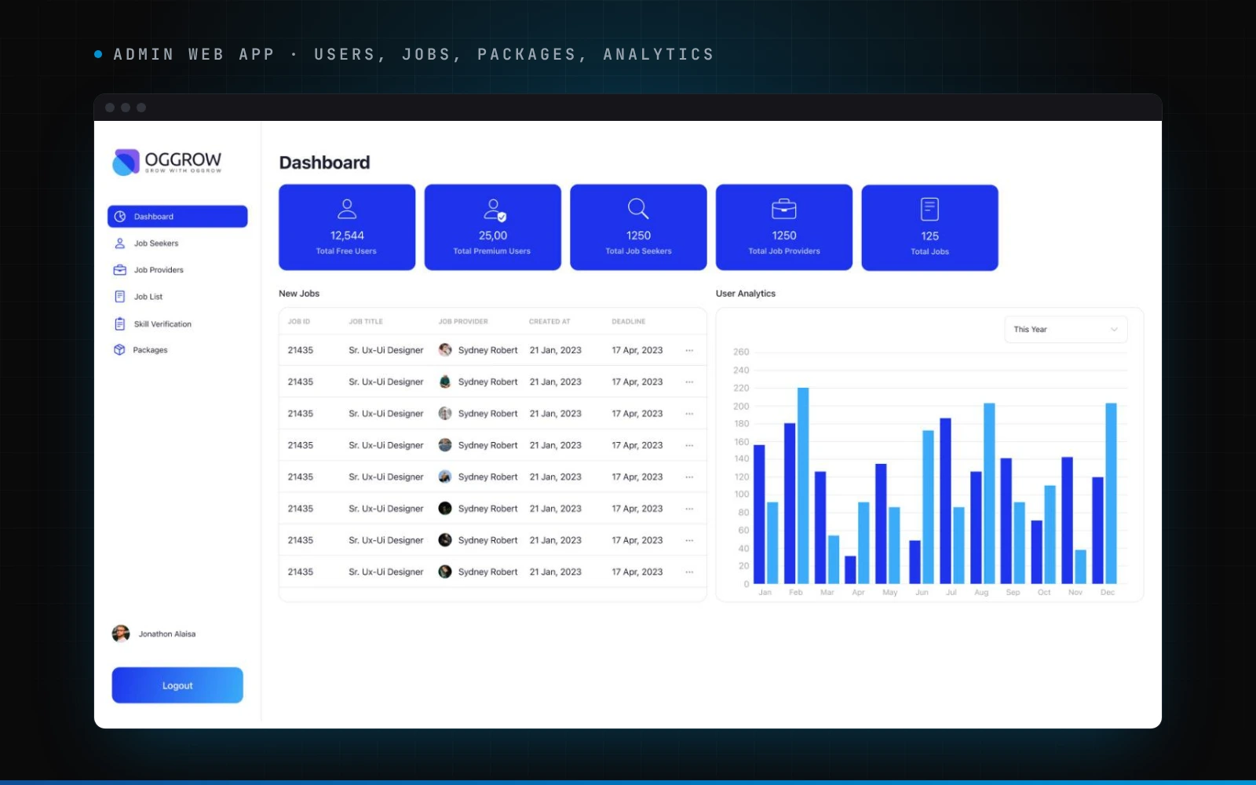Click the User Analytics heading
The height and width of the screenshot is (785, 1256).
pyautogui.click(x=746, y=294)
